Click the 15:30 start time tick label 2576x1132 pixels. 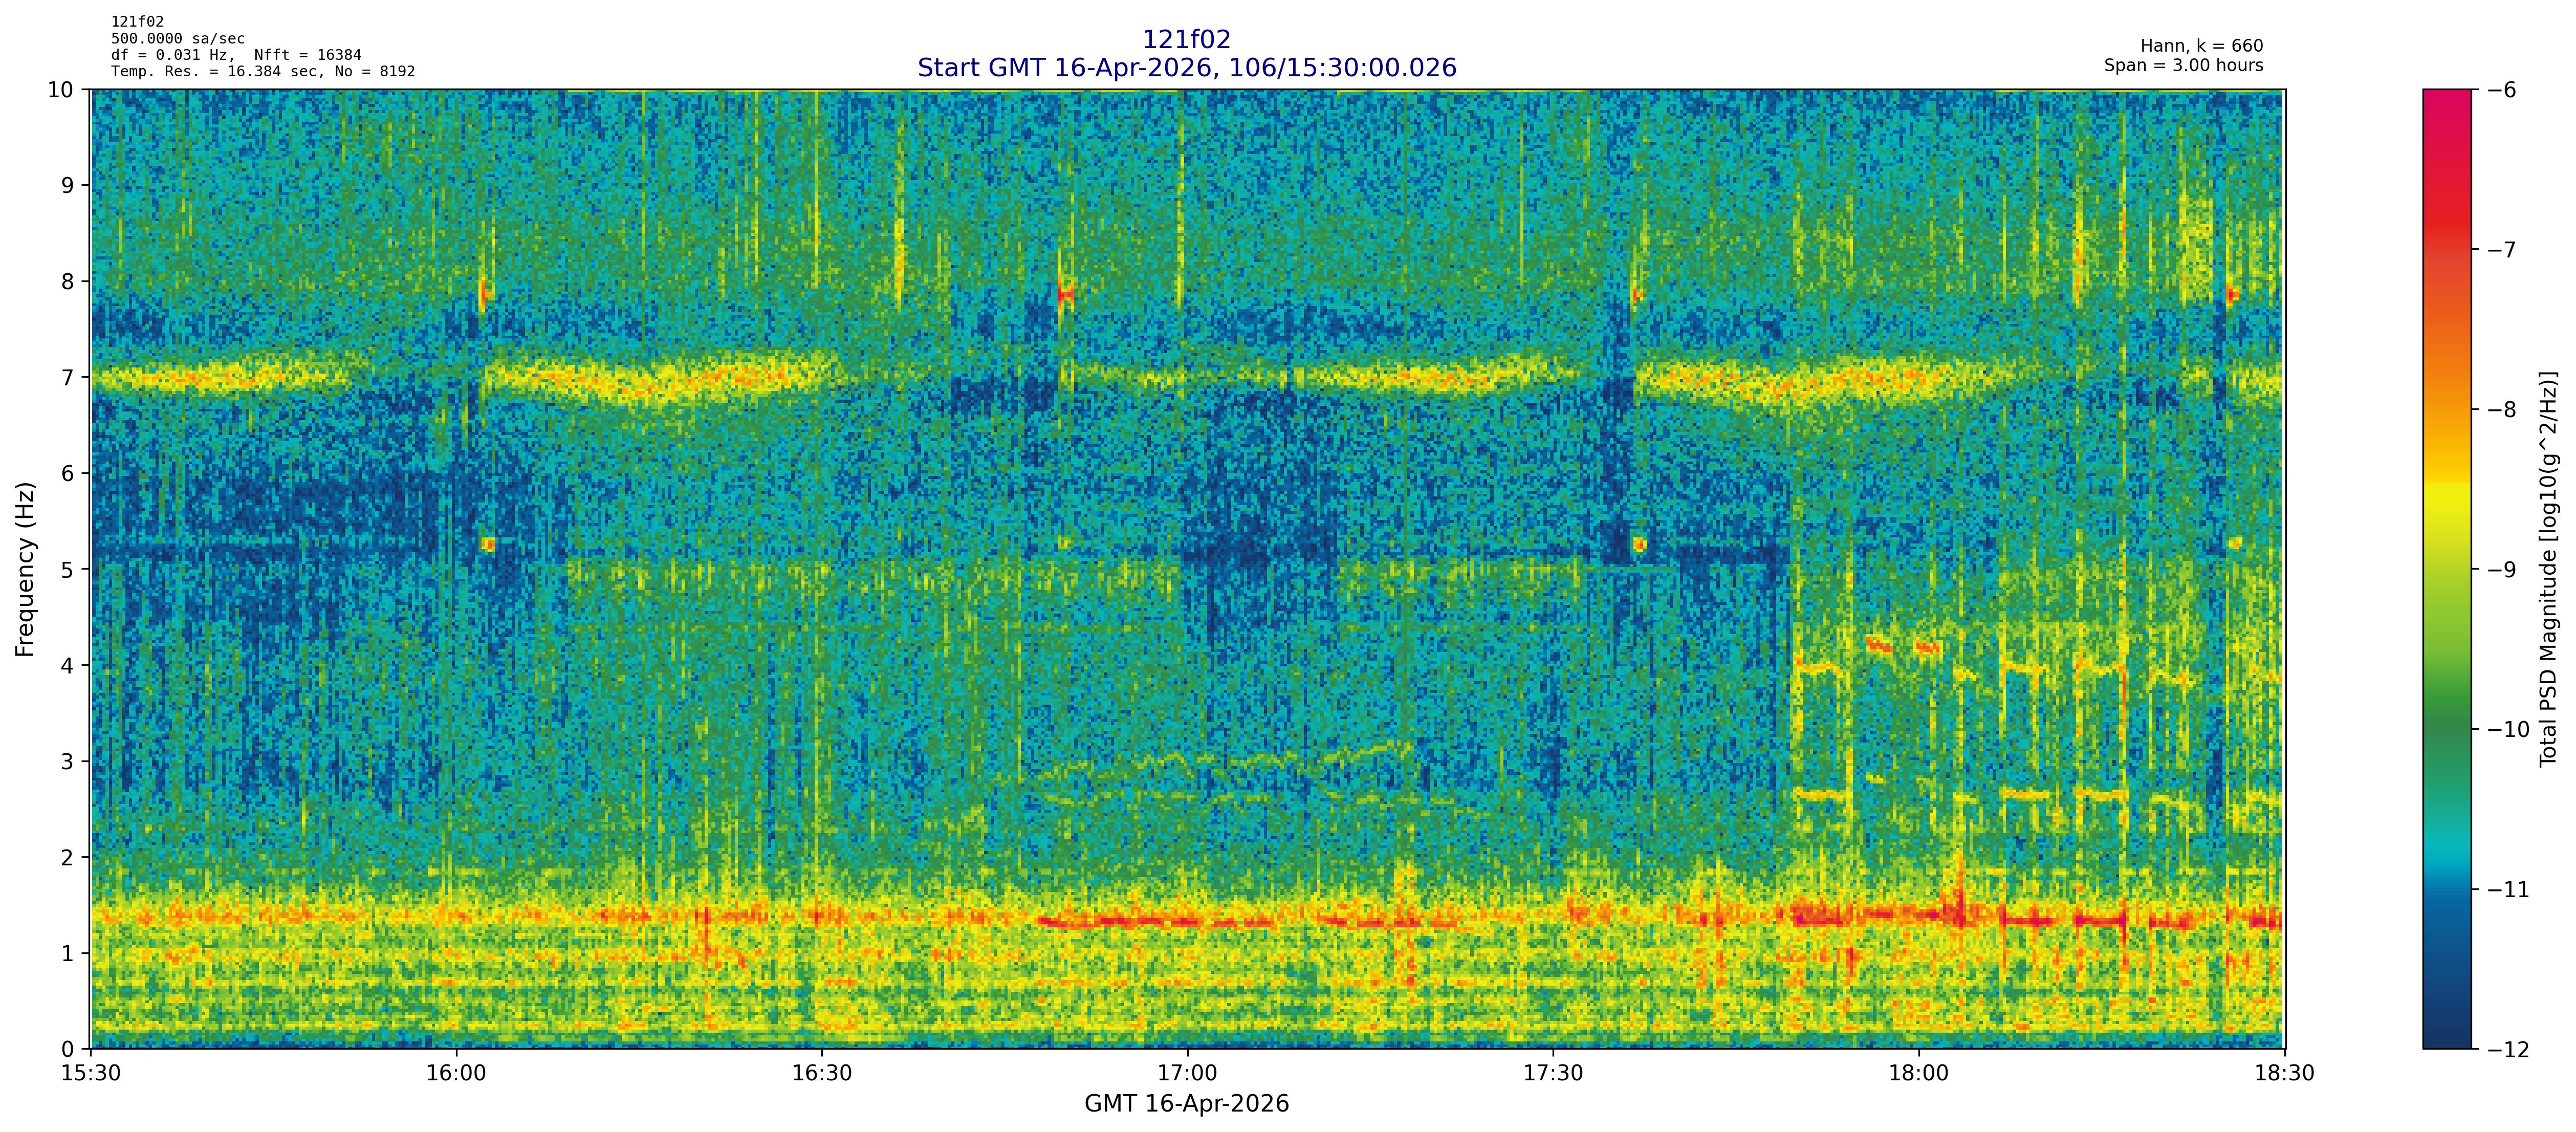(91, 1074)
